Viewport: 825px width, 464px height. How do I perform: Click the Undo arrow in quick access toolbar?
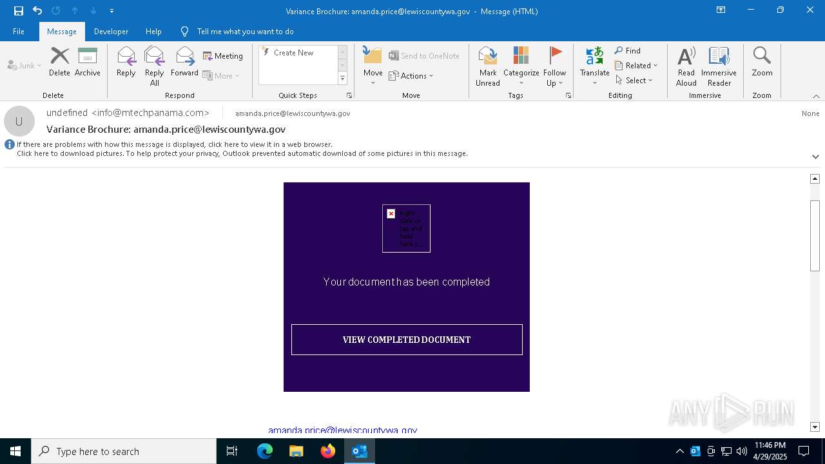pos(37,11)
